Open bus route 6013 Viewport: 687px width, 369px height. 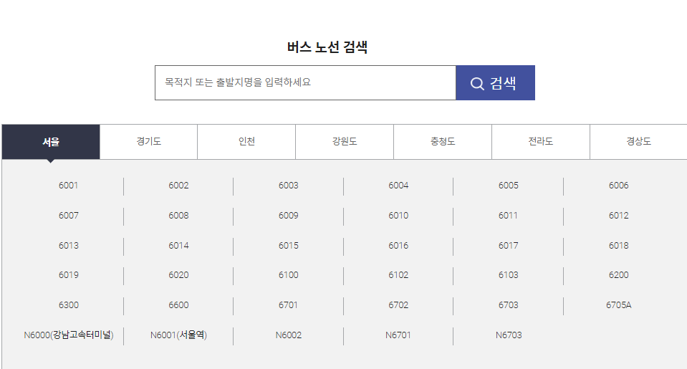point(68,246)
